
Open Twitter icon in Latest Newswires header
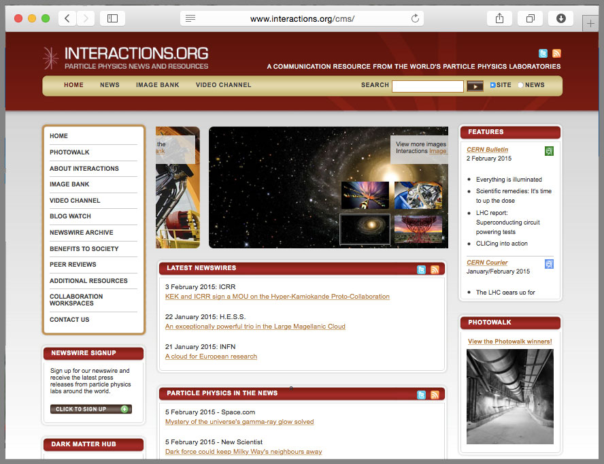tap(422, 270)
